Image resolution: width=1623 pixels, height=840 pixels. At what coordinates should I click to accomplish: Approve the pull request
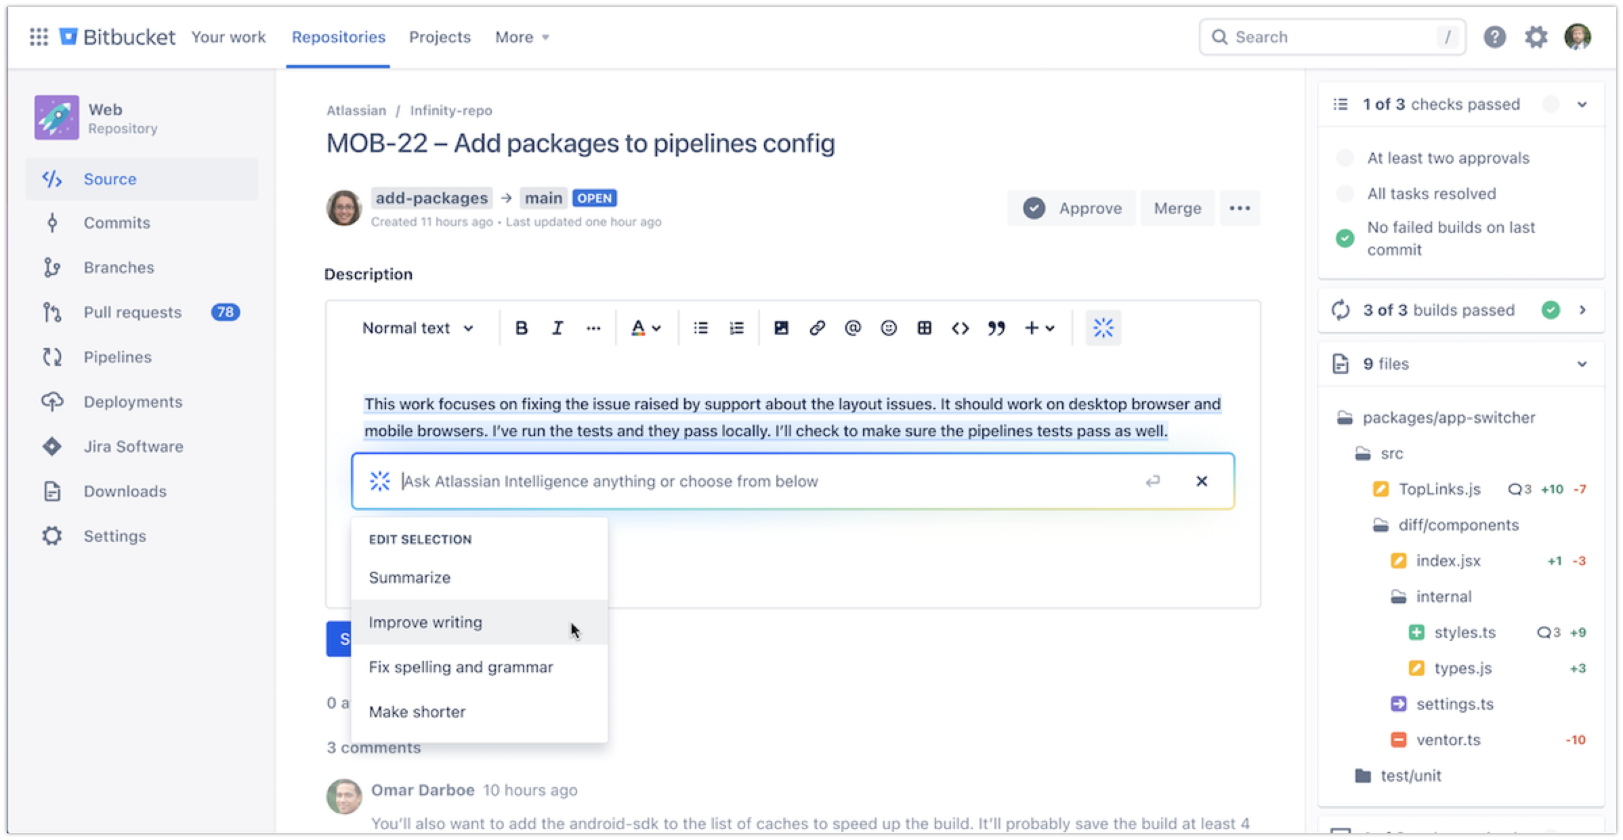coord(1072,208)
